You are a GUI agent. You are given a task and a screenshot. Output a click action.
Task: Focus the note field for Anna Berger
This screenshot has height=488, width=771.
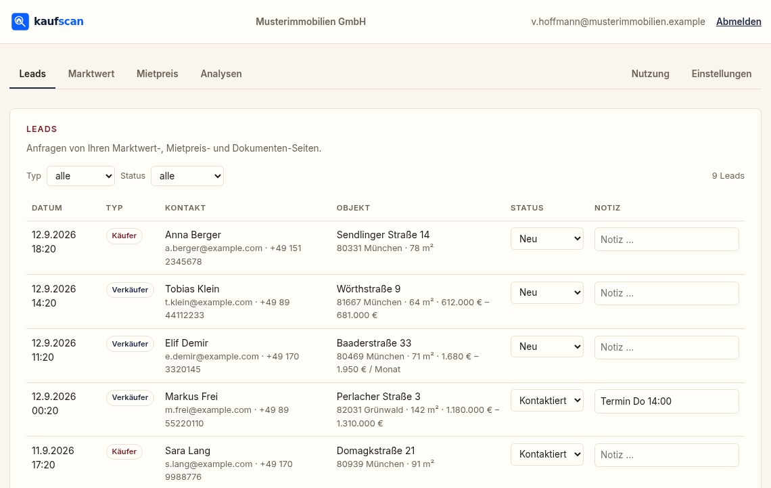click(x=666, y=239)
